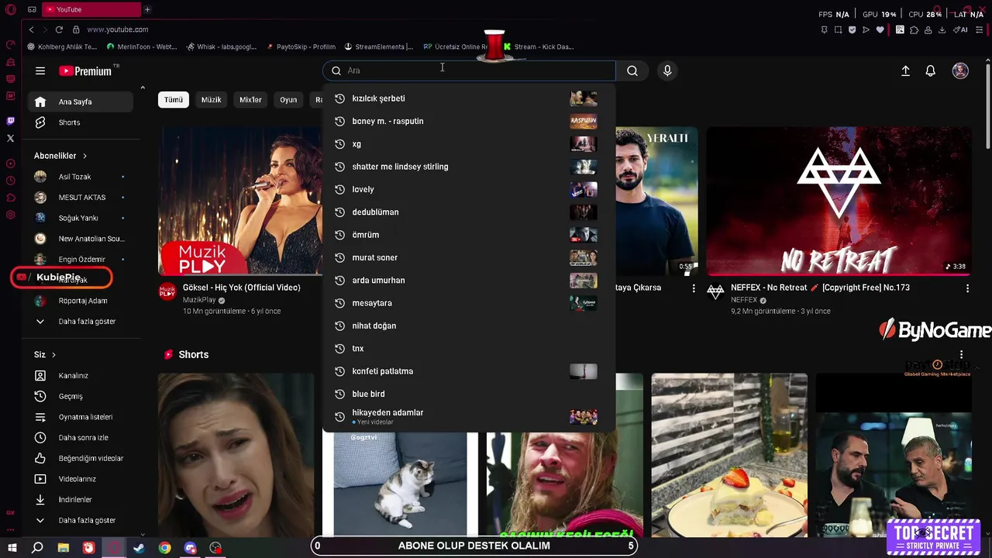Expand the Abonelikler section chevron
The width and height of the screenshot is (992, 558).
click(84, 156)
